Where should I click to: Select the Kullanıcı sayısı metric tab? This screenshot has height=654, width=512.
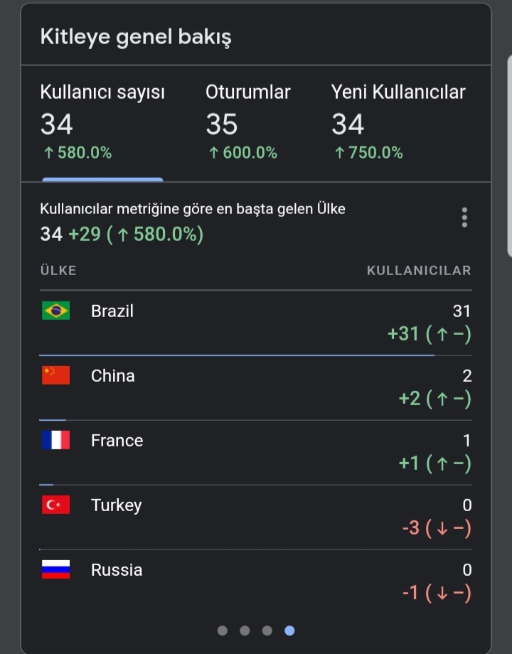(x=102, y=123)
